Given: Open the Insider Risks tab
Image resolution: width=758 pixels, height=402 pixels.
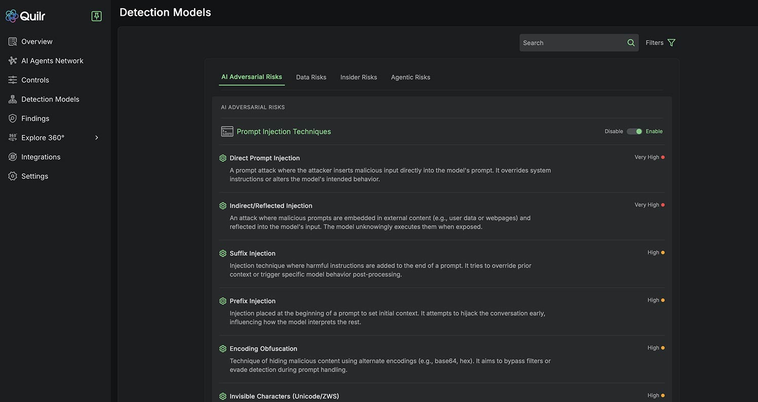Looking at the screenshot, I should click(x=359, y=77).
